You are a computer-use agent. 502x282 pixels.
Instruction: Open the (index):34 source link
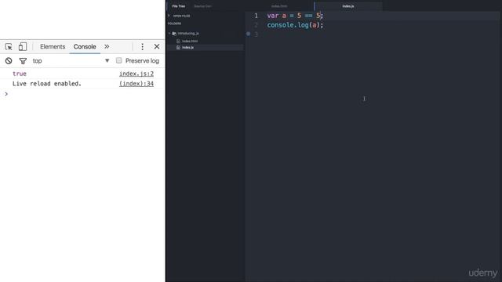(x=136, y=84)
